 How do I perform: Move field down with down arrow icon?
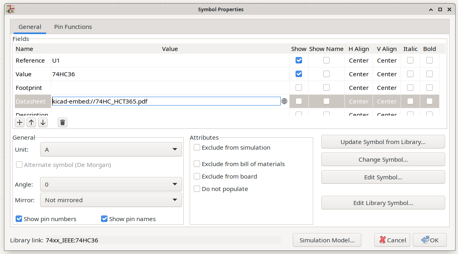click(x=43, y=122)
